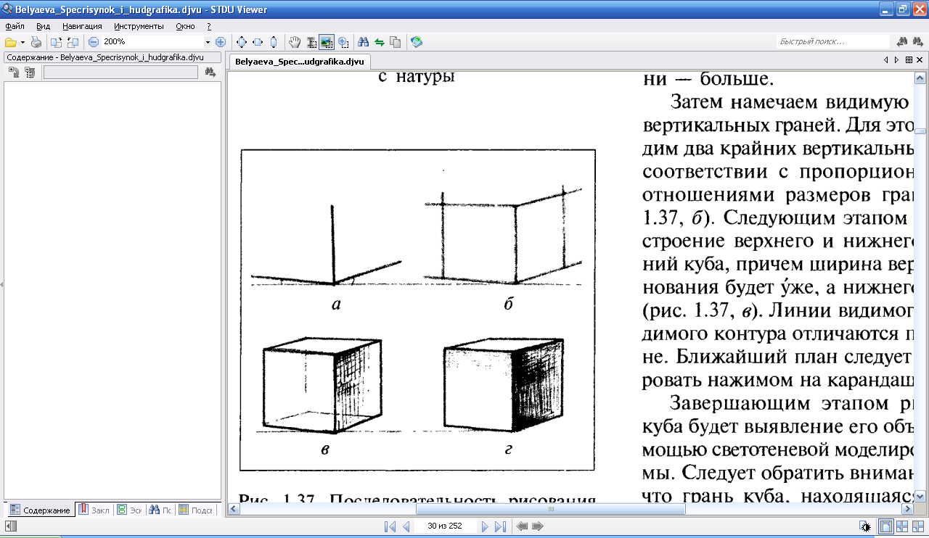Viewport: 929px width, 538px height.
Task: Click status bar settings icon near layout buttons
Action: 864,526
